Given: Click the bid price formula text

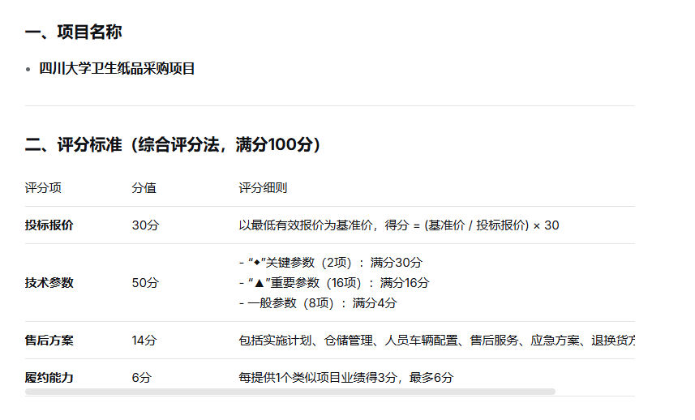Looking at the screenshot, I should (x=398, y=225).
